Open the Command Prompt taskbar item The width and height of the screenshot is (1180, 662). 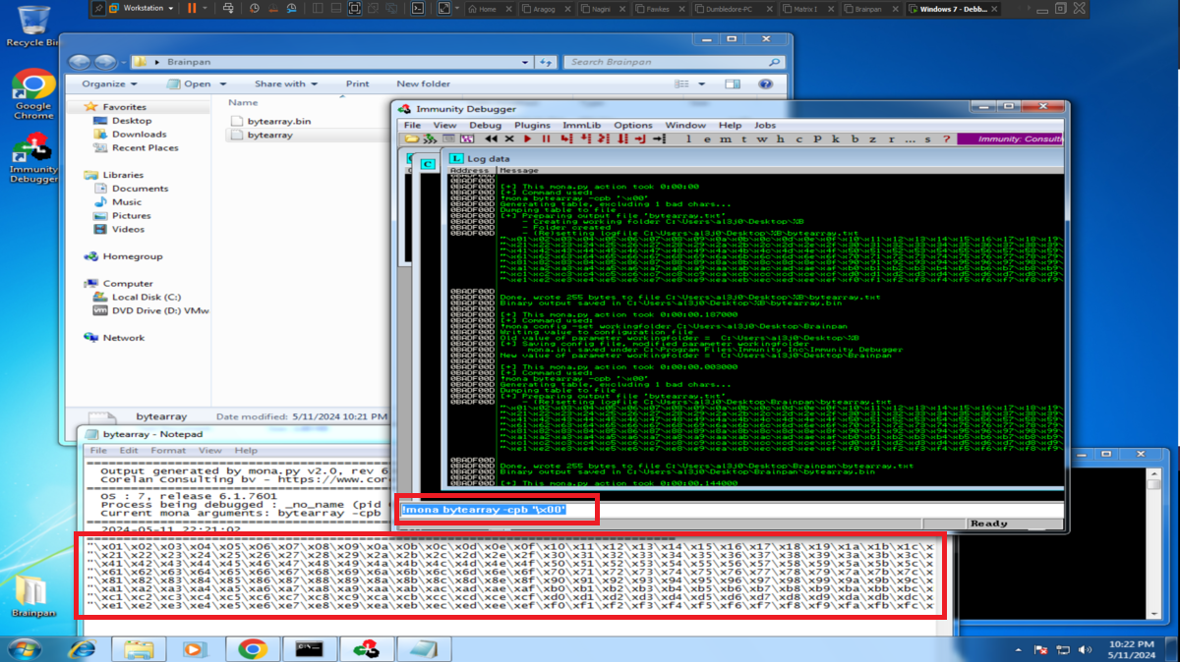[x=309, y=649]
